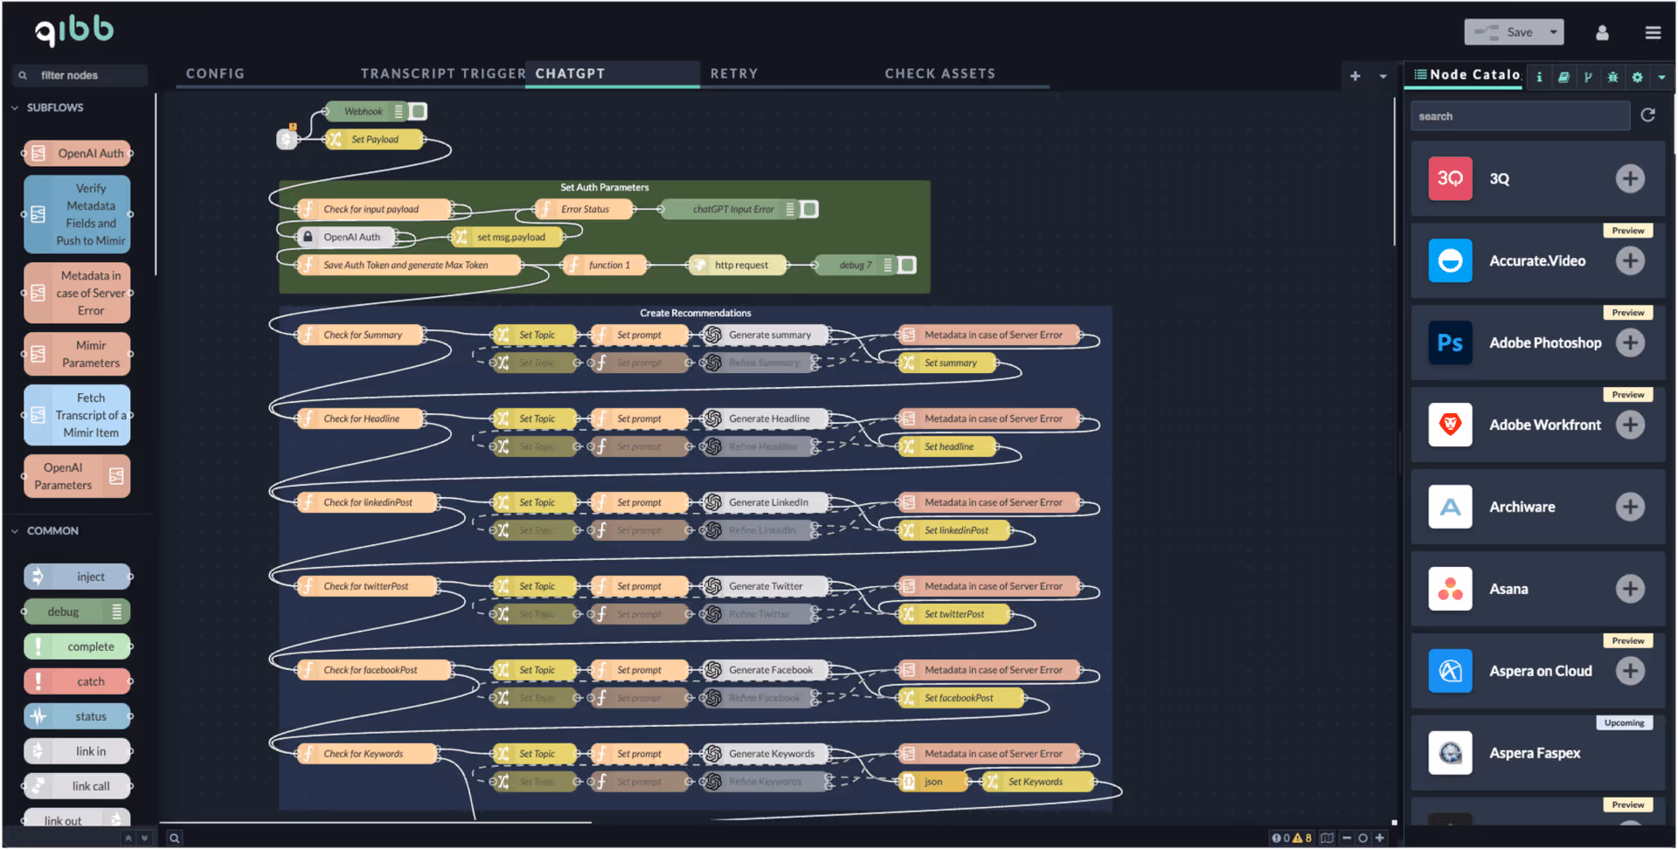This screenshot has height=850, width=1678.
Task: Click the 3Q catalog logo thumbnail
Action: 1450,179
